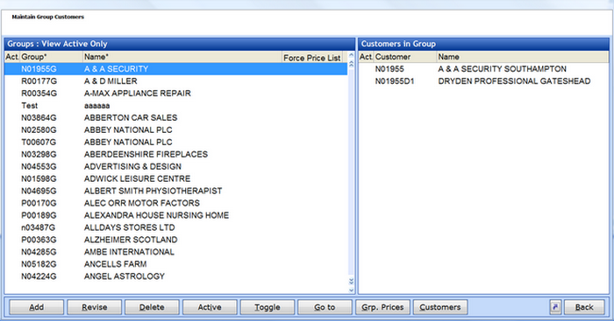
Task: Select group n03487G ALLDAYS STORES LTD
Action: point(175,227)
